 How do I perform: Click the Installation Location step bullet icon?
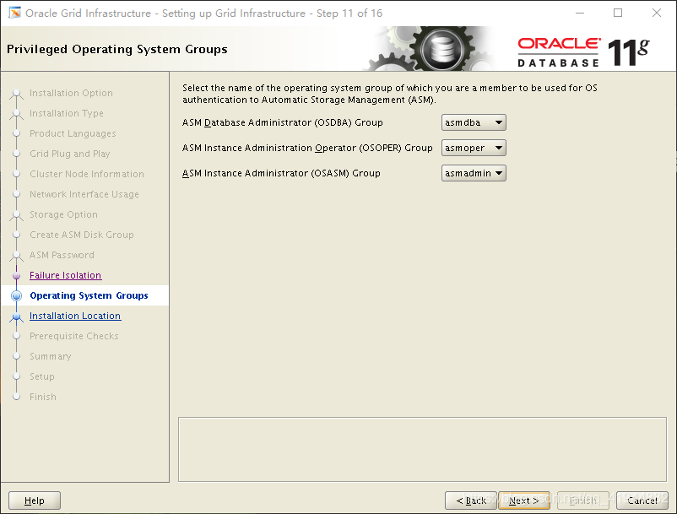(16, 317)
